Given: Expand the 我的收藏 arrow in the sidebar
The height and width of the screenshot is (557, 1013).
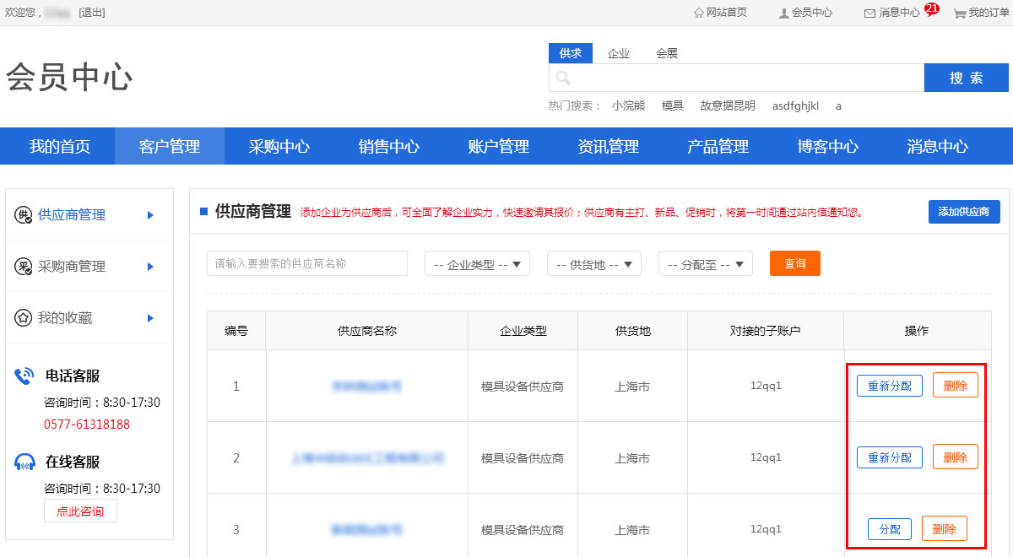Looking at the screenshot, I should [150, 318].
